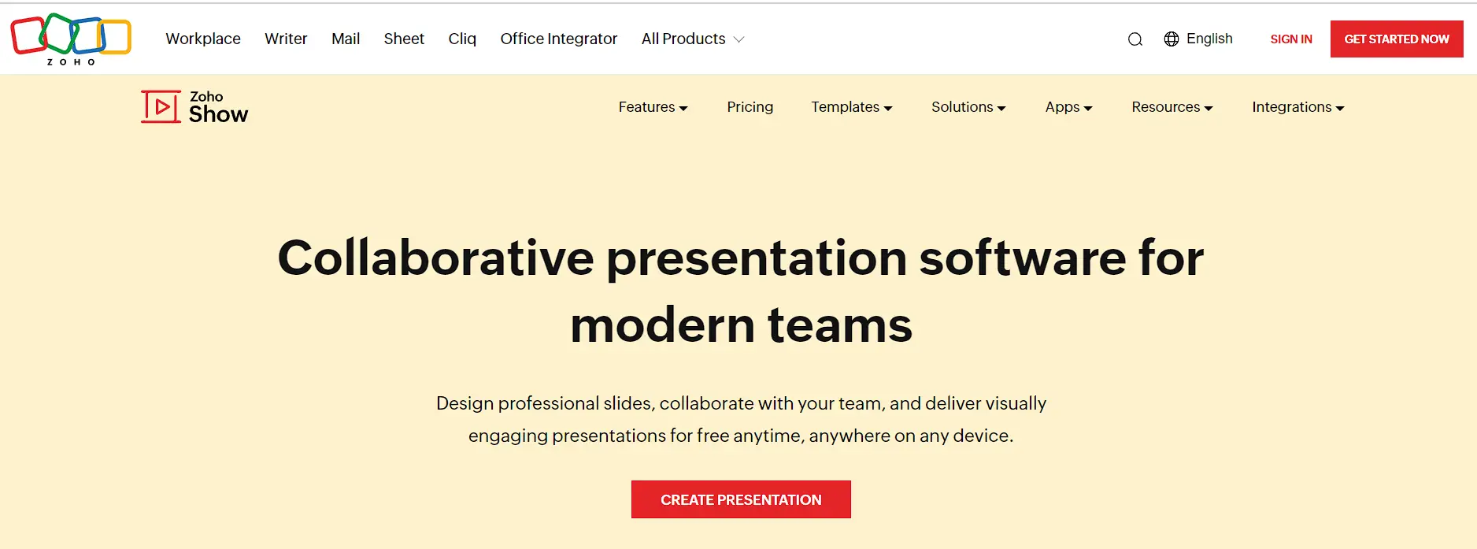Image resolution: width=1477 pixels, height=549 pixels.
Task: Expand the Solutions dropdown
Action: pyautogui.click(x=968, y=107)
